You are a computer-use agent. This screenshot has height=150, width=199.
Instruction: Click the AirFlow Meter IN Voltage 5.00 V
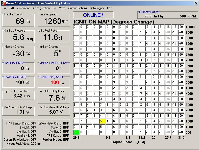56,112
